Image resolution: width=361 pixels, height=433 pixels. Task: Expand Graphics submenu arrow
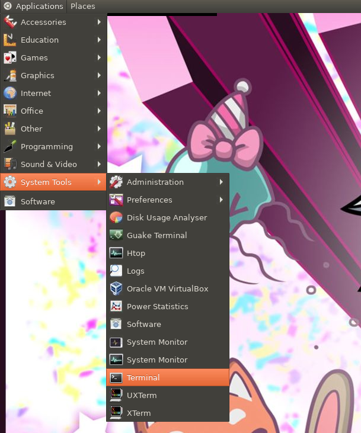[x=99, y=75]
